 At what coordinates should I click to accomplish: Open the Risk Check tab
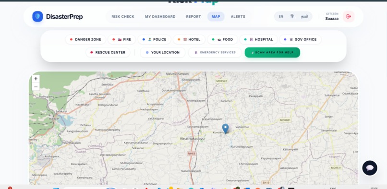pos(123,16)
